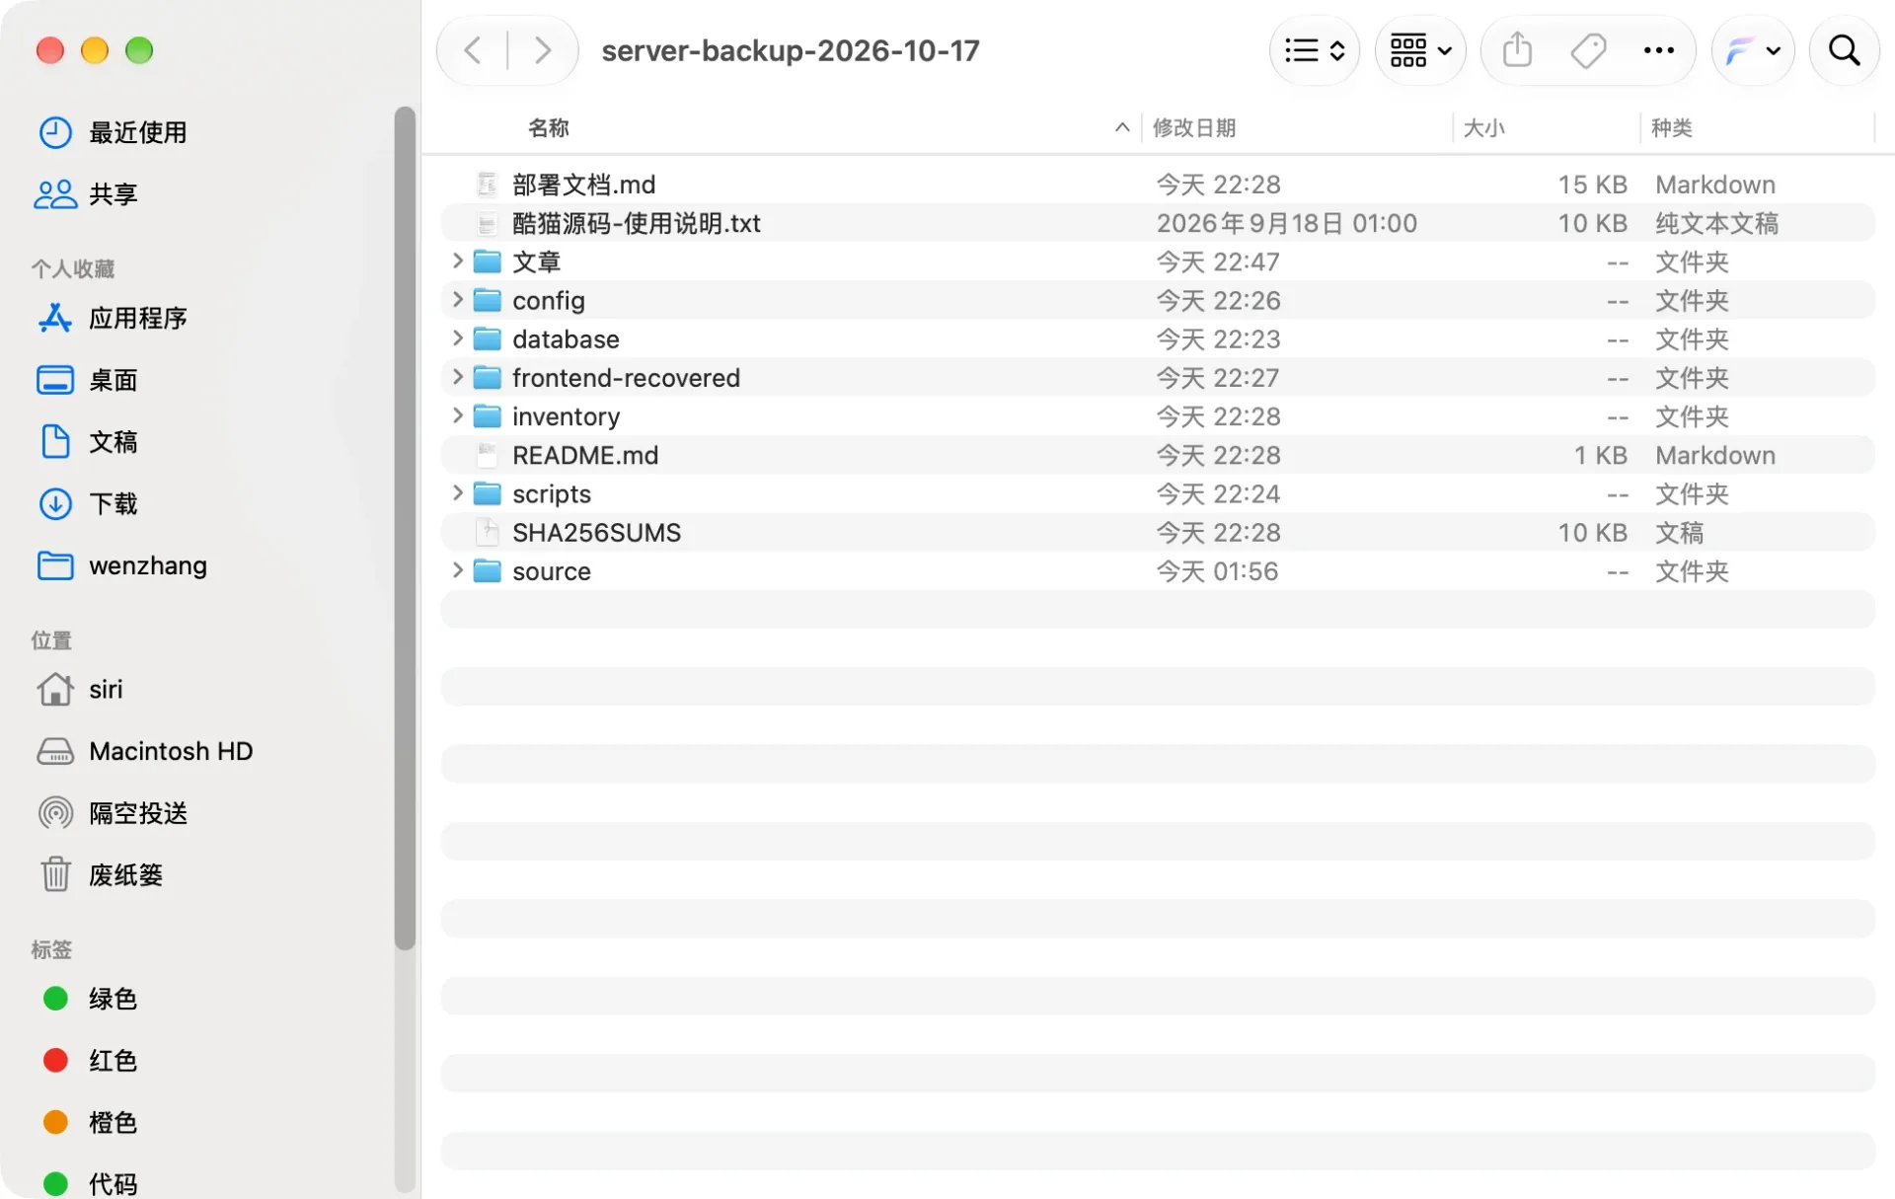Click the tag icon in toolbar
The height and width of the screenshot is (1199, 1895).
point(1588,50)
